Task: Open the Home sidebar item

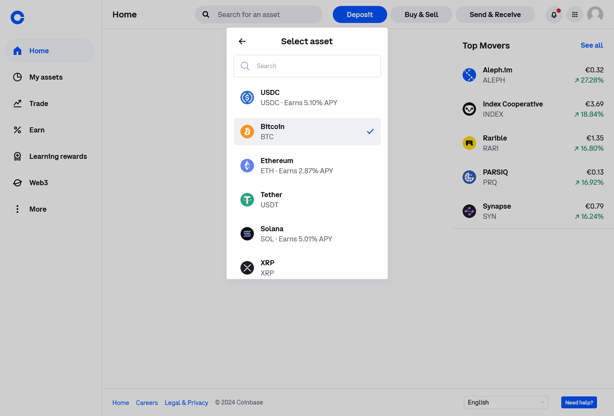Action: [50, 51]
